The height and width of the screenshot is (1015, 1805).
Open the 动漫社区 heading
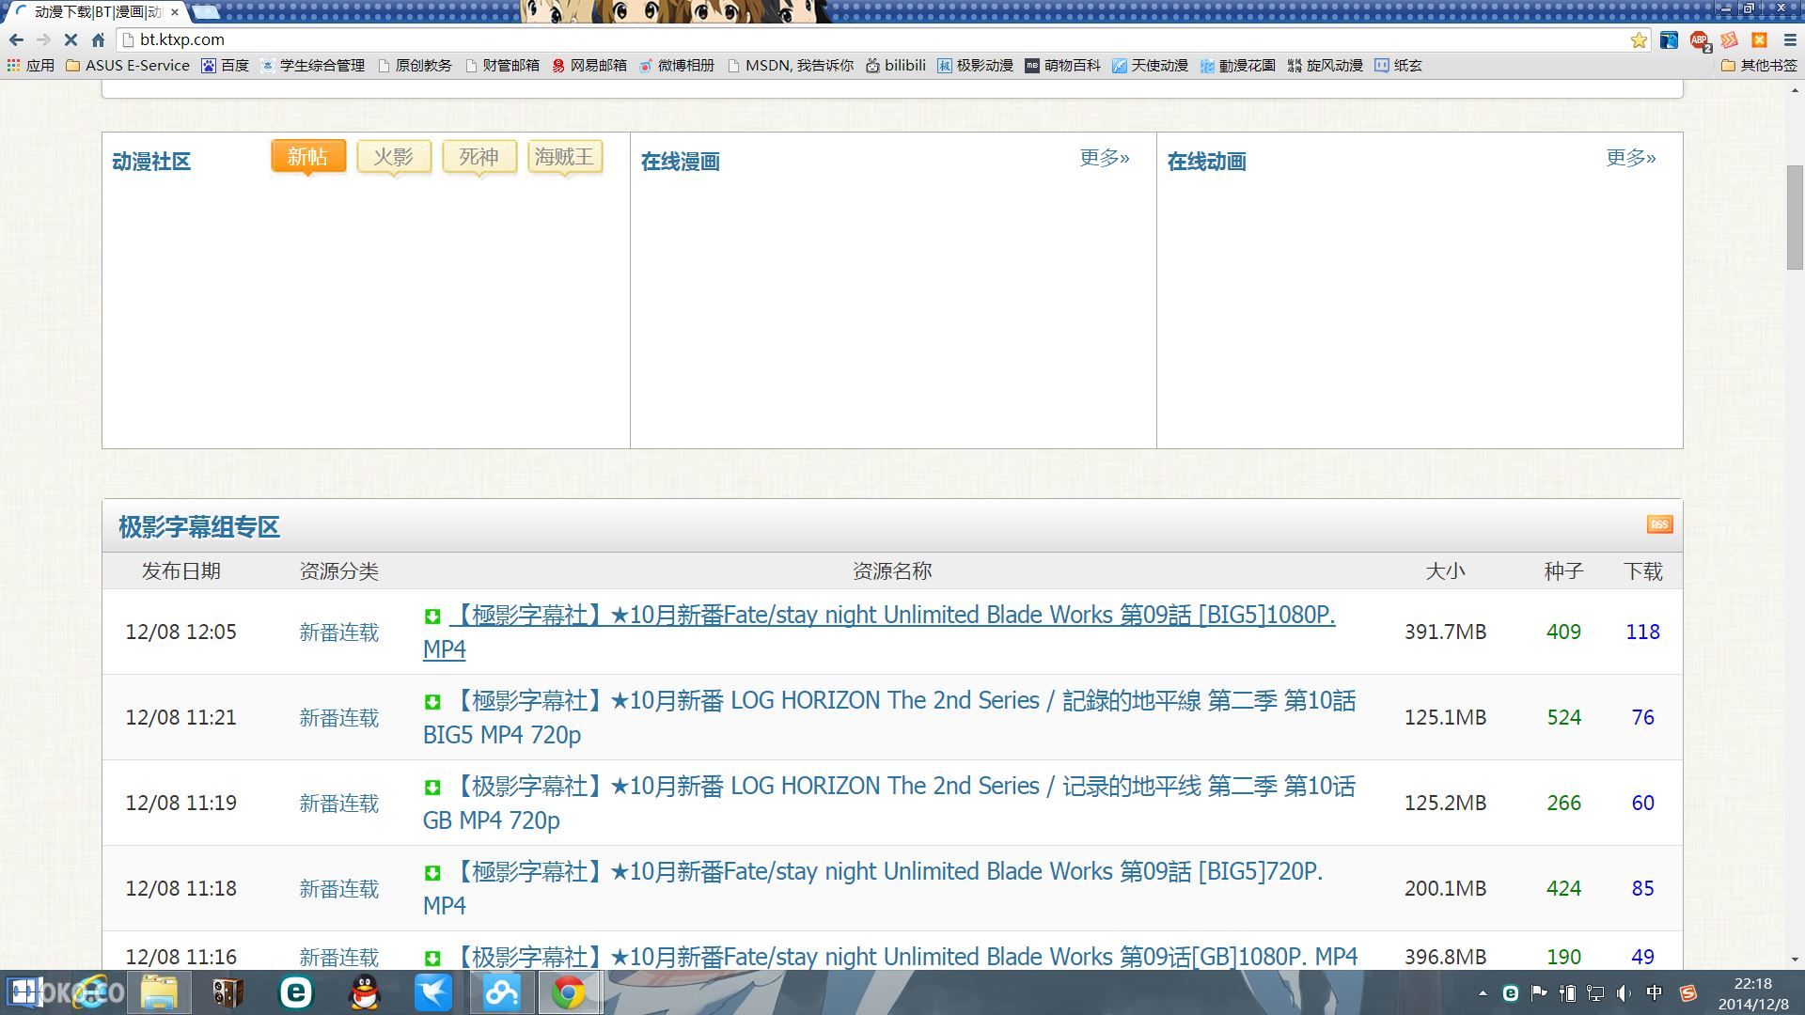(151, 162)
